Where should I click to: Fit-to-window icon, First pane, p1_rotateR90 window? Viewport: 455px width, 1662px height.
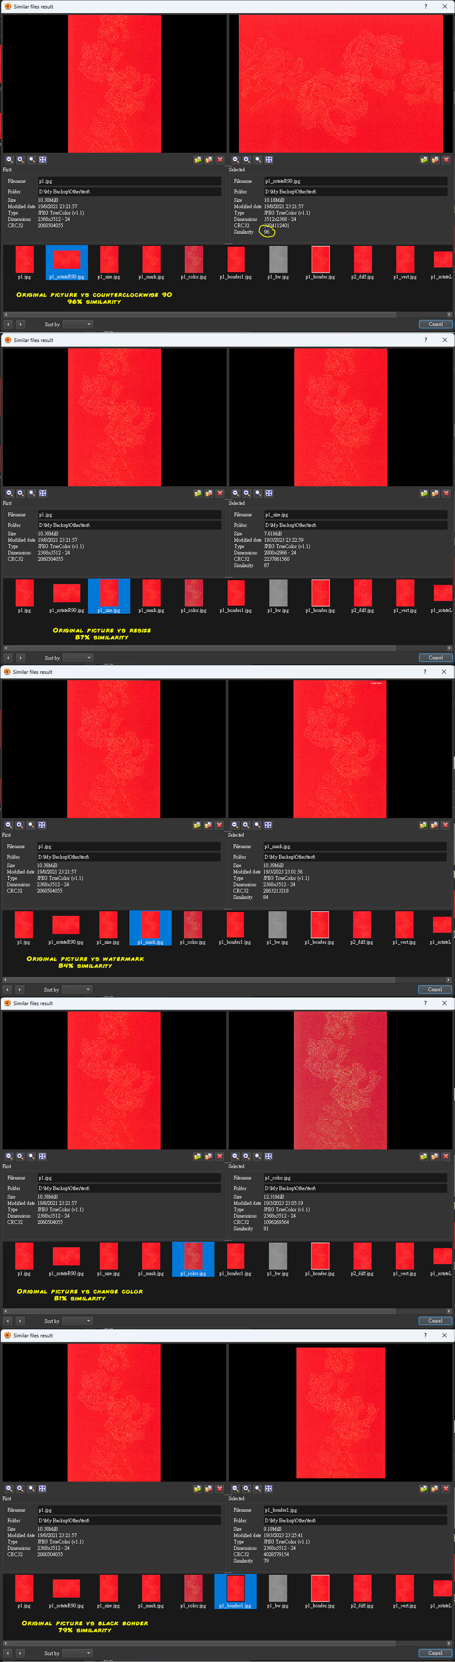[x=43, y=159]
